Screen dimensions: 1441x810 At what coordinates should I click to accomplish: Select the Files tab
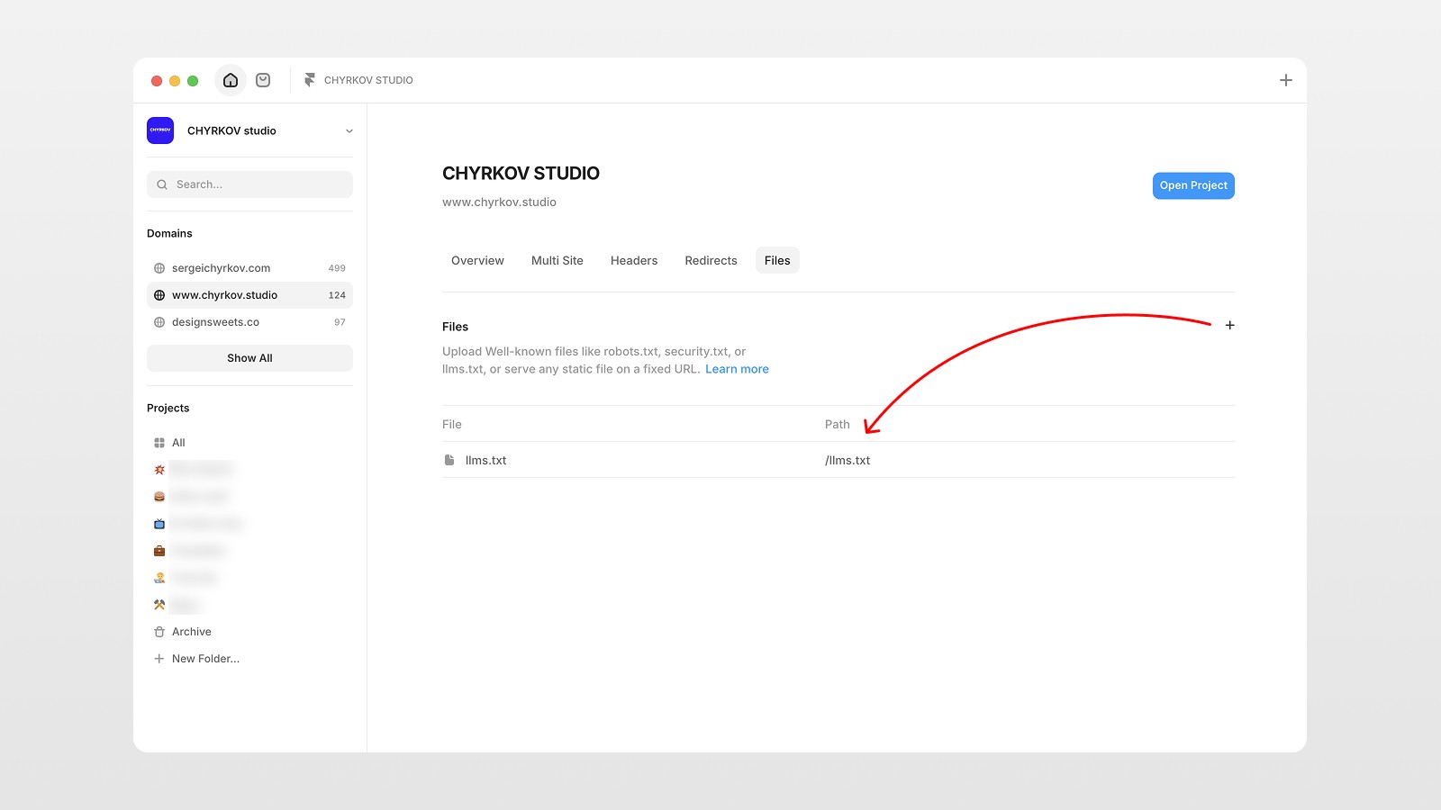pos(777,261)
